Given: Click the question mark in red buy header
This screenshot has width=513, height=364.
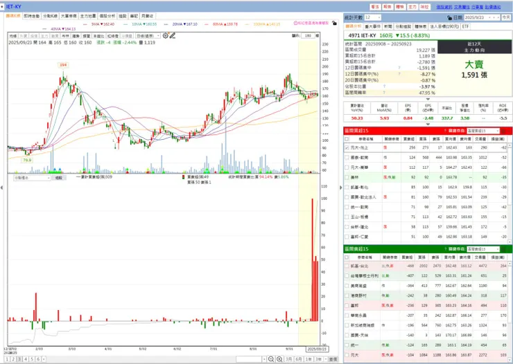Looking at the screenshot, I should 445,131.
